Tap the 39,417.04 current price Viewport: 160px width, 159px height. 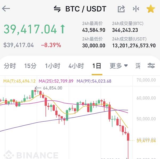tap(30, 29)
